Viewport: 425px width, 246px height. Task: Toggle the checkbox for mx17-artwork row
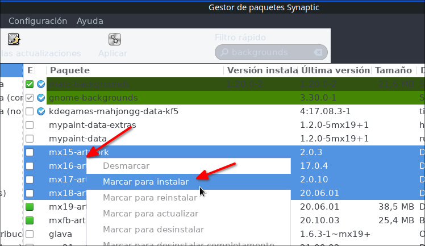(x=30, y=180)
